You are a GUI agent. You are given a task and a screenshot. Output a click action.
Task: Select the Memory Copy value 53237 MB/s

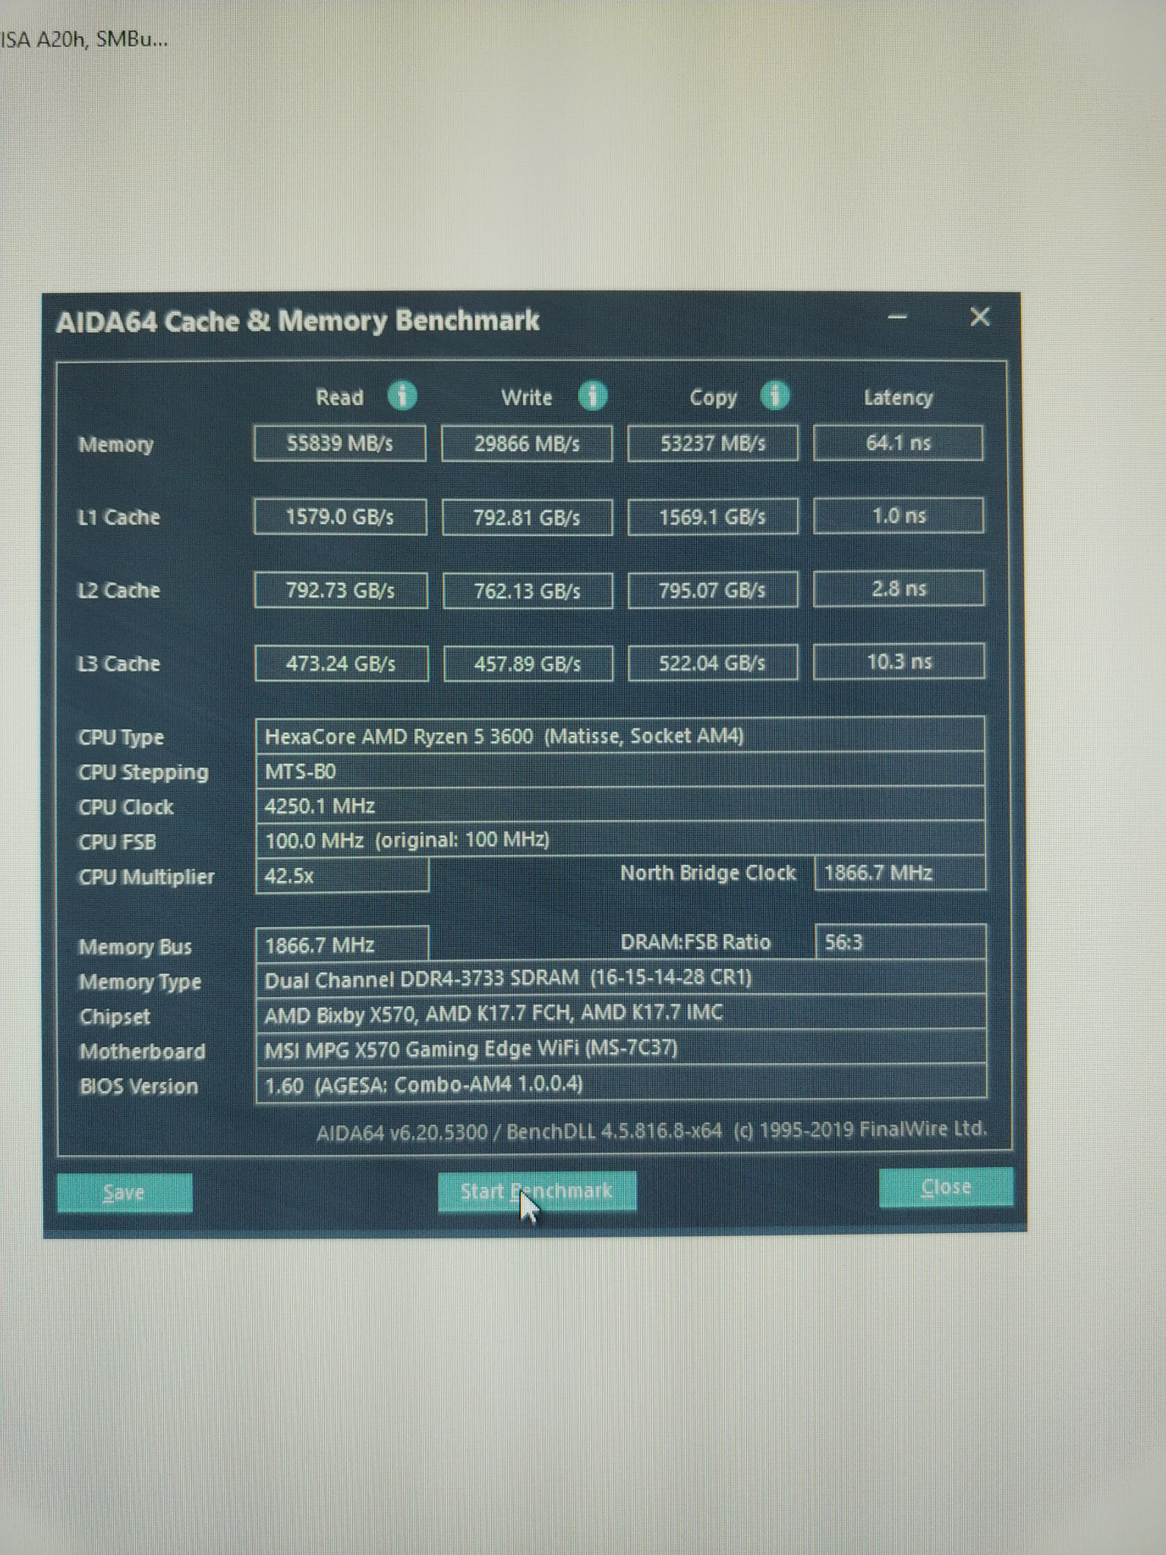713,443
